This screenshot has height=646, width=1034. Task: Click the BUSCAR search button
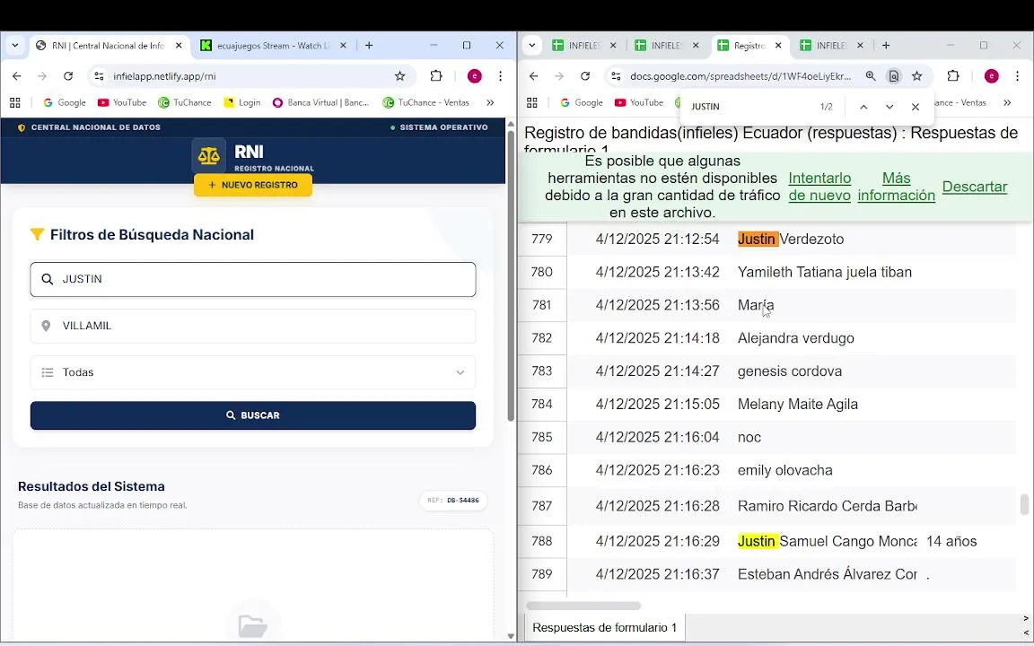coord(252,416)
